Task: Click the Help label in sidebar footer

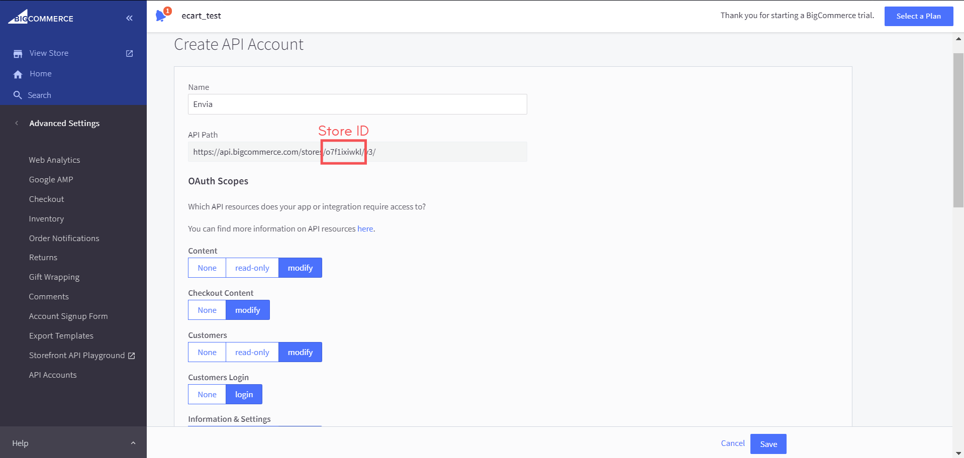Action: click(x=20, y=443)
